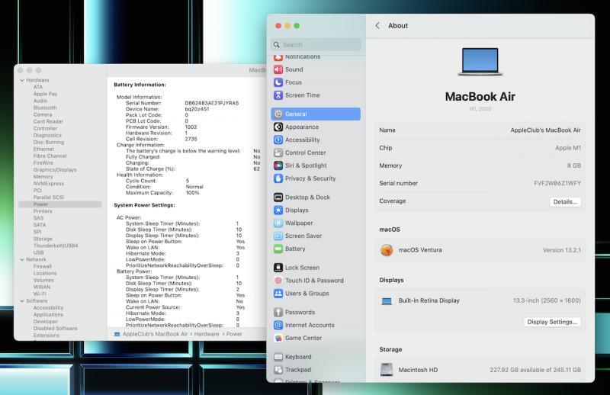Select Applications in System Information sidebar
610x395 pixels.
(x=48, y=314)
